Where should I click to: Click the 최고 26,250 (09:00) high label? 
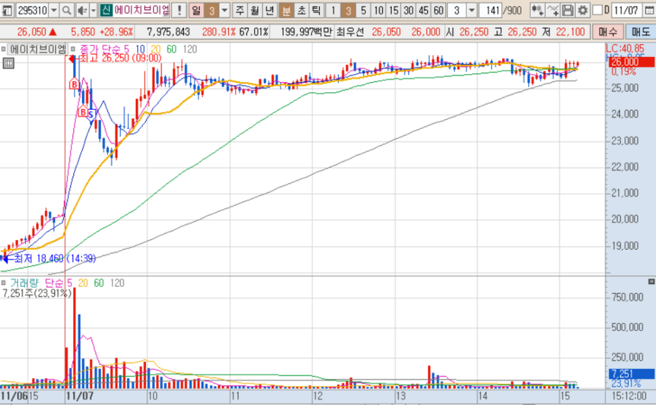coord(120,58)
